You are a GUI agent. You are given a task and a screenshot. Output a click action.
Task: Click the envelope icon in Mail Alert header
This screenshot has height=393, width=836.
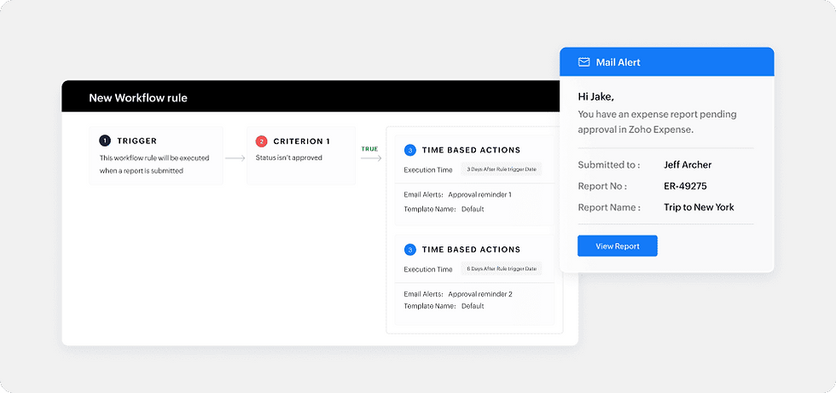(583, 62)
